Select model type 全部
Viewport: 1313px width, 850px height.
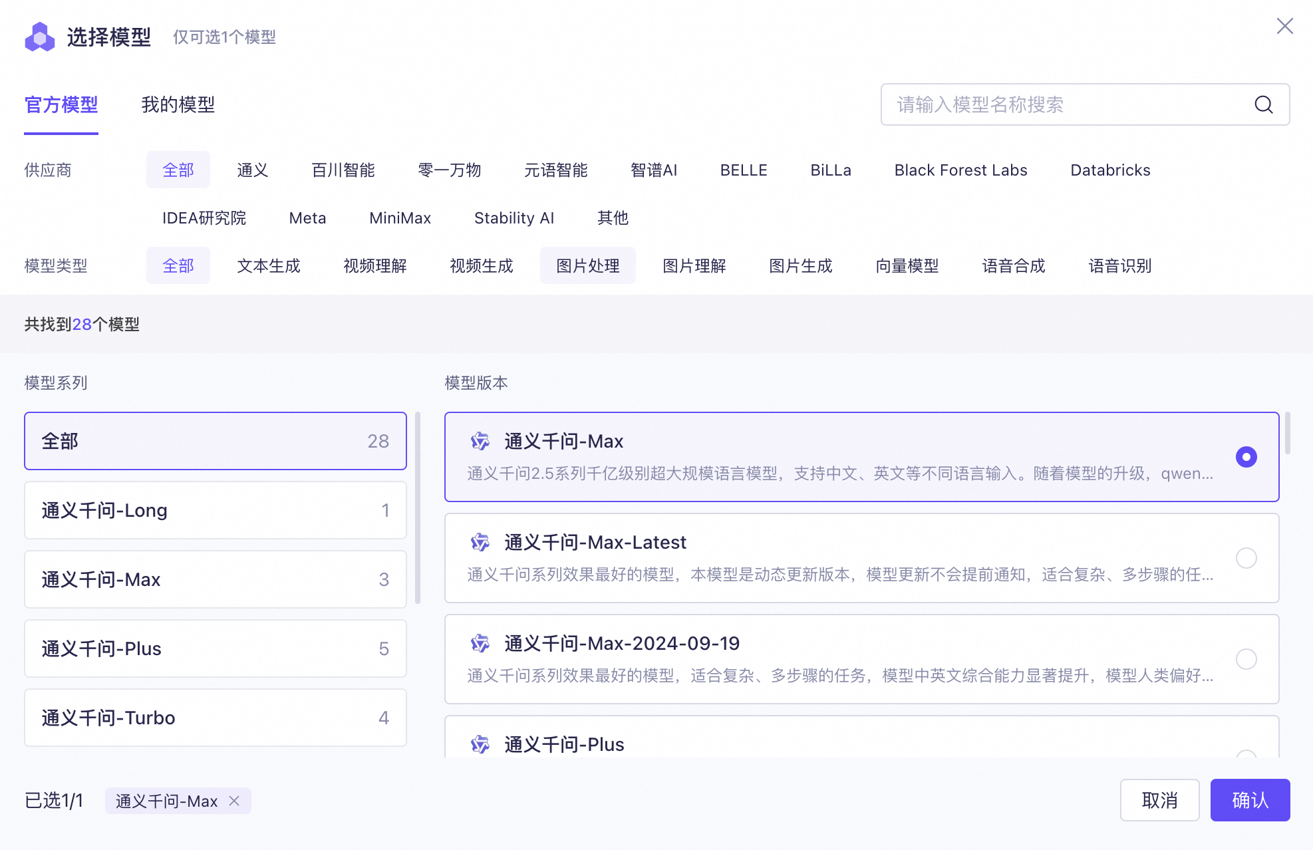178,265
